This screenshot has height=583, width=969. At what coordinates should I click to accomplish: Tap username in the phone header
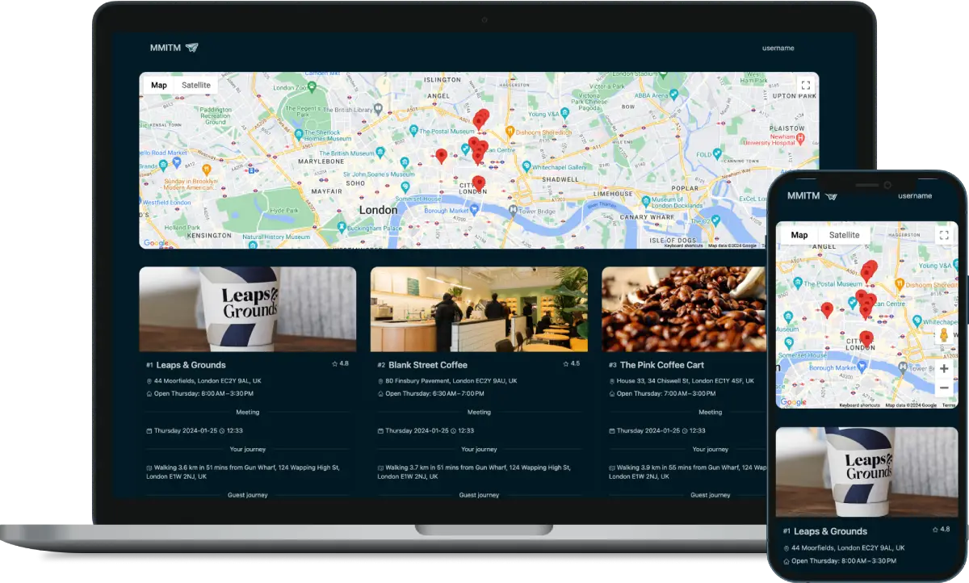click(x=915, y=196)
